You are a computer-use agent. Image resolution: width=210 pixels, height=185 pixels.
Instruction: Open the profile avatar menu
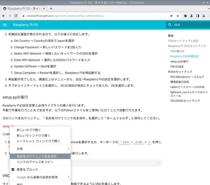[x=204, y=16]
